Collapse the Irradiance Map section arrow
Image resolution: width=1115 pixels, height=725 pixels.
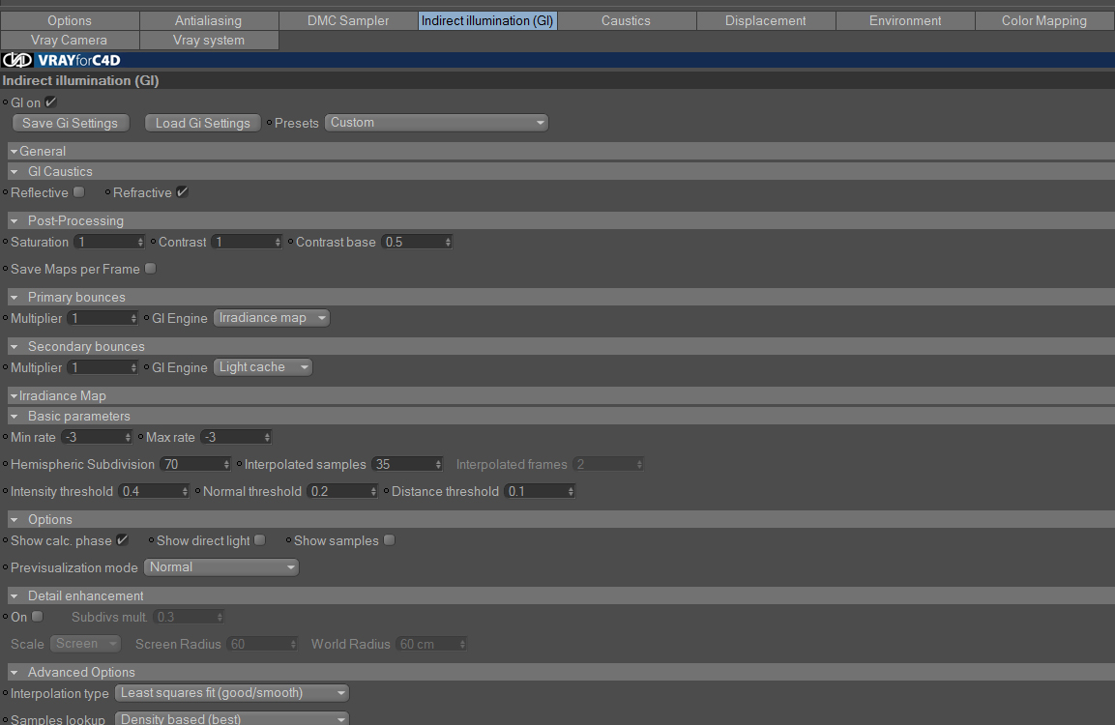(x=14, y=396)
